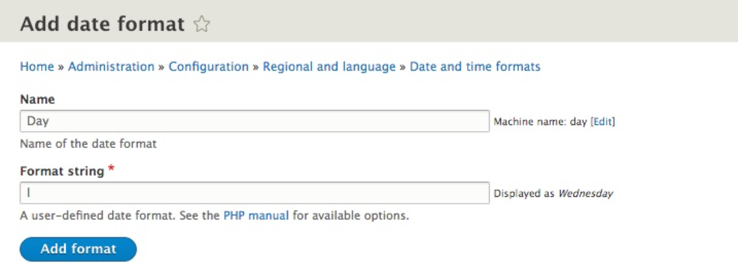Click the breadcrumb separator after Home
The width and height of the screenshot is (738, 274).
tap(61, 68)
